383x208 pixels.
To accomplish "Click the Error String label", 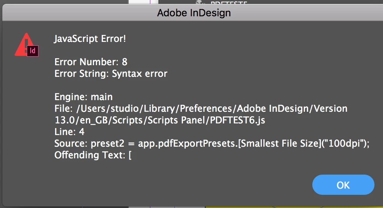I will click(81, 73).
